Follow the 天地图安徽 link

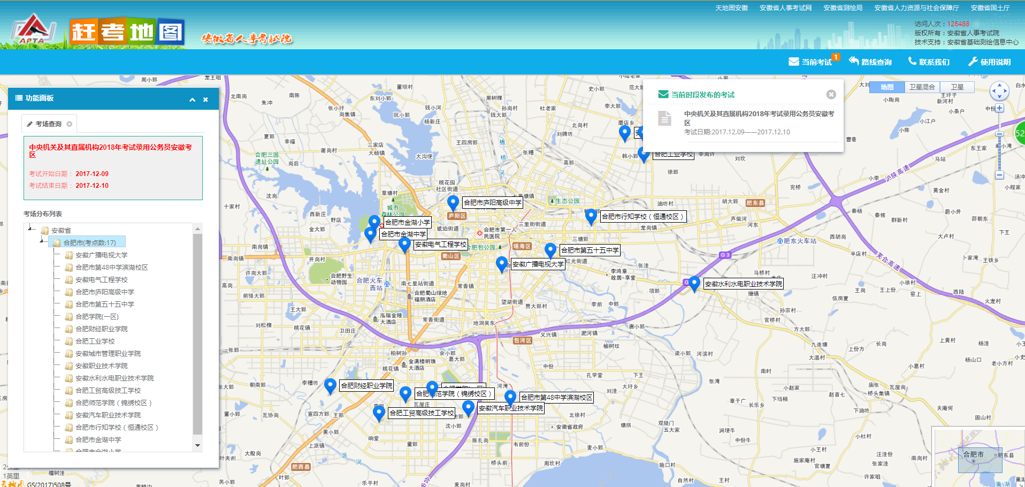pyautogui.click(x=732, y=8)
